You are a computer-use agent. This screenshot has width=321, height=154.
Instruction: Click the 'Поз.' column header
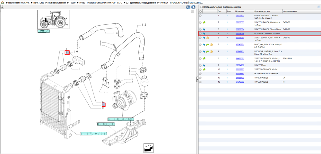click(220, 12)
